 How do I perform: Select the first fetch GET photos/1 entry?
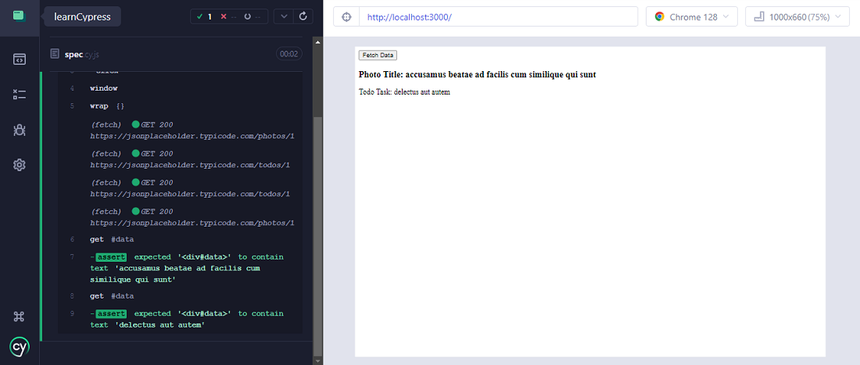click(180, 131)
